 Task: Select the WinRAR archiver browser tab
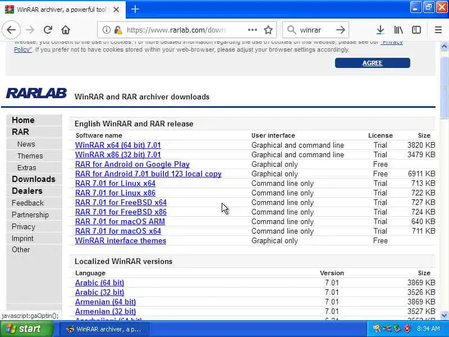pyautogui.click(x=63, y=10)
